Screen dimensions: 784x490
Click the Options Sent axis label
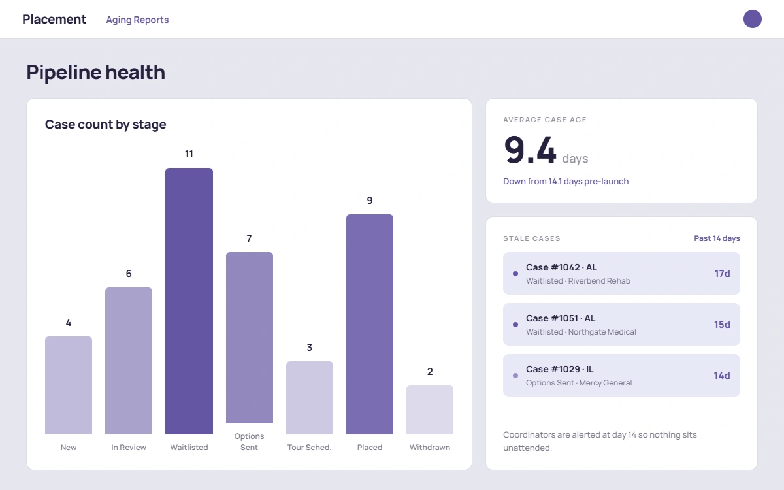[x=250, y=442]
